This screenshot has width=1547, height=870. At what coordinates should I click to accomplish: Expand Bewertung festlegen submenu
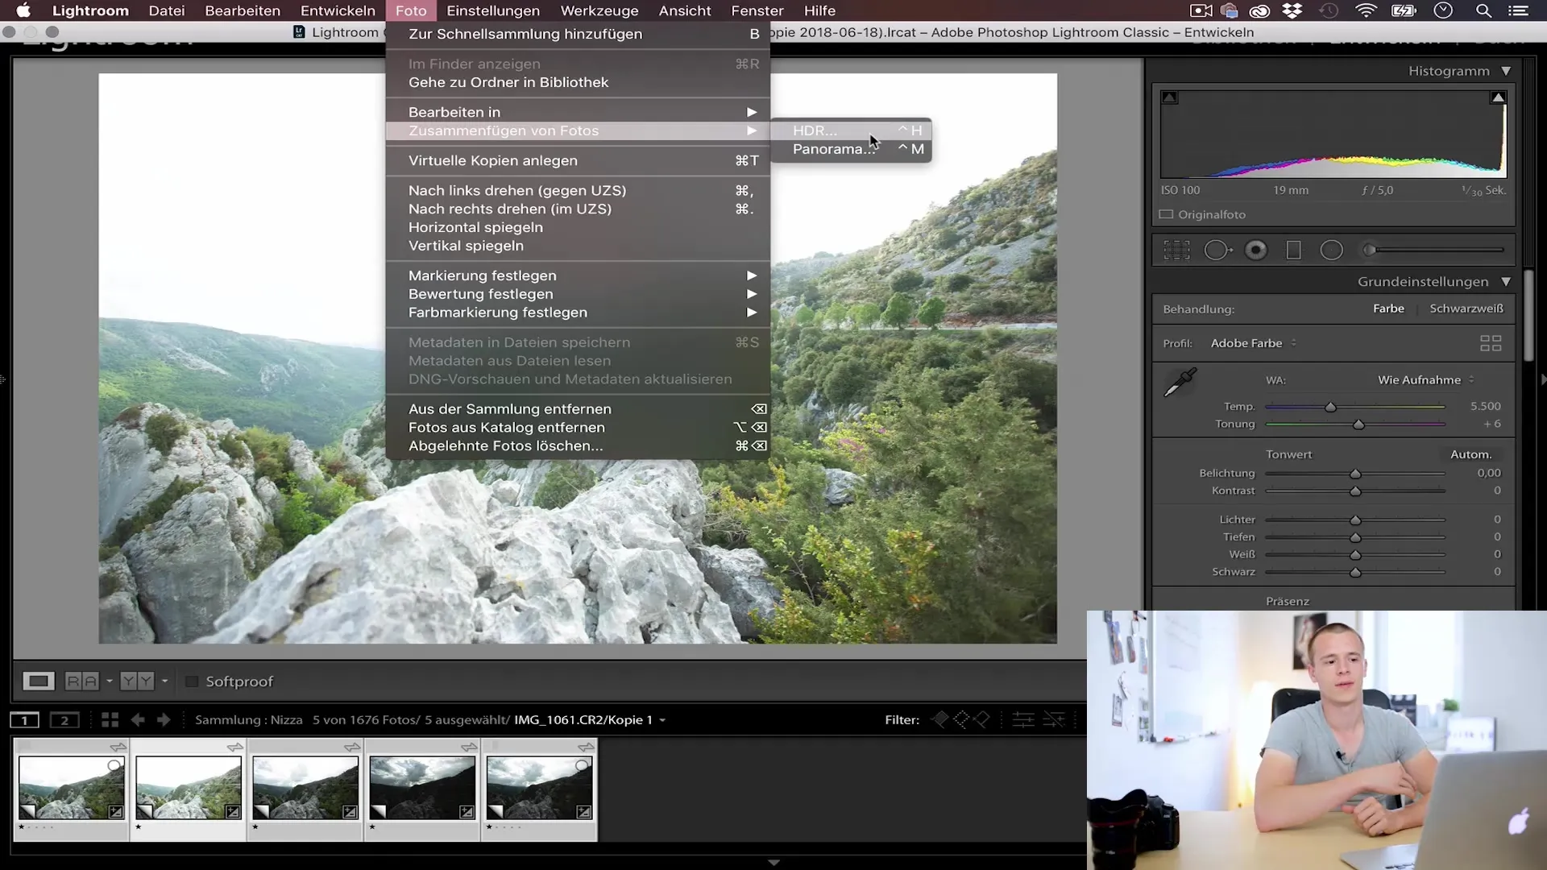tap(578, 294)
